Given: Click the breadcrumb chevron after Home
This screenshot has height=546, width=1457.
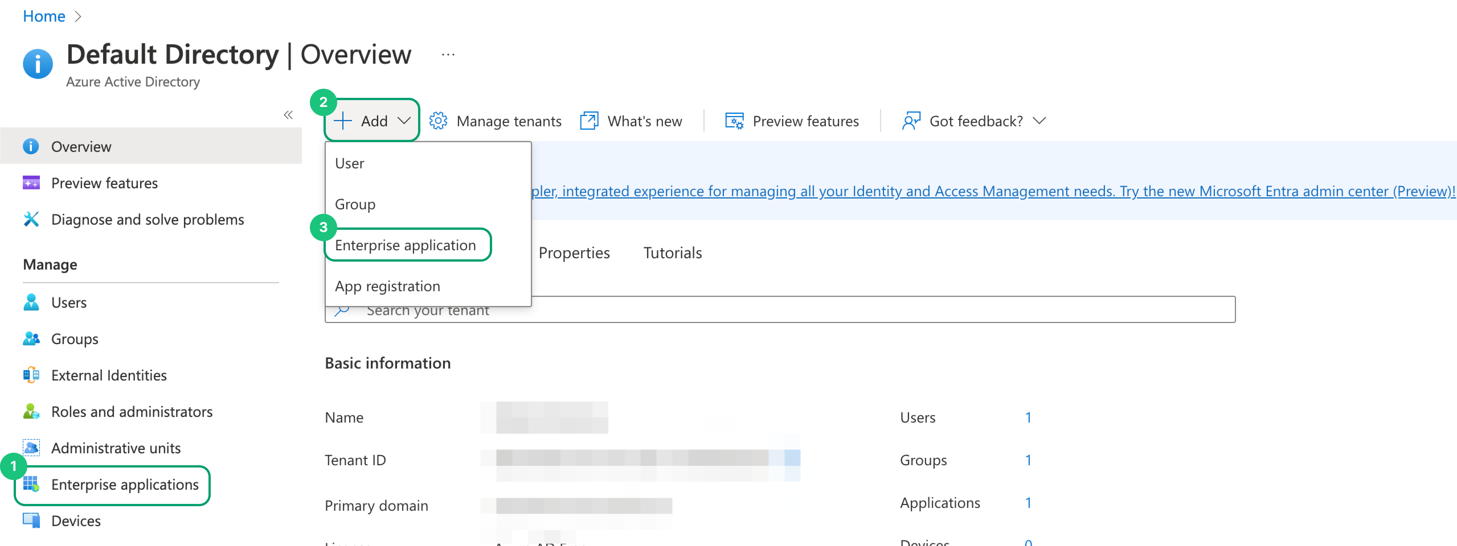Looking at the screenshot, I should pos(78,16).
